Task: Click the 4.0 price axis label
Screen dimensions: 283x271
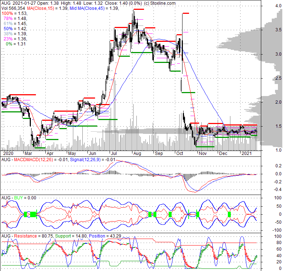Action: pos(279,6)
